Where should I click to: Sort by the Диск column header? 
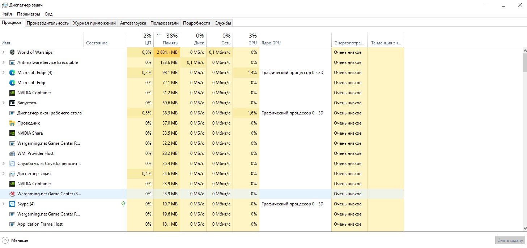[193, 40]
